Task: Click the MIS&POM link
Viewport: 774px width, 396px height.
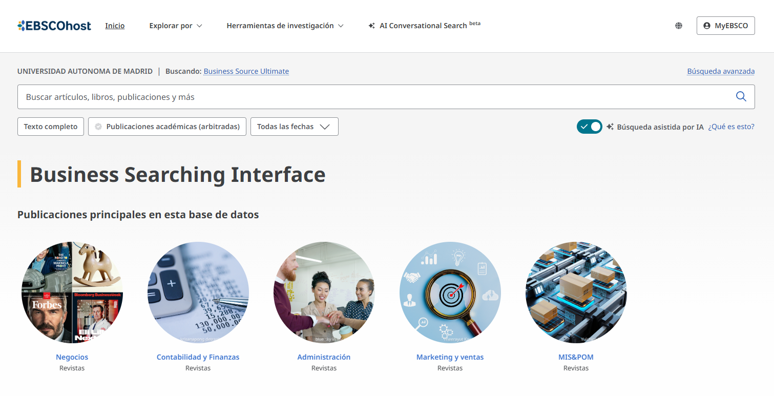Action: tap(576, 357)
